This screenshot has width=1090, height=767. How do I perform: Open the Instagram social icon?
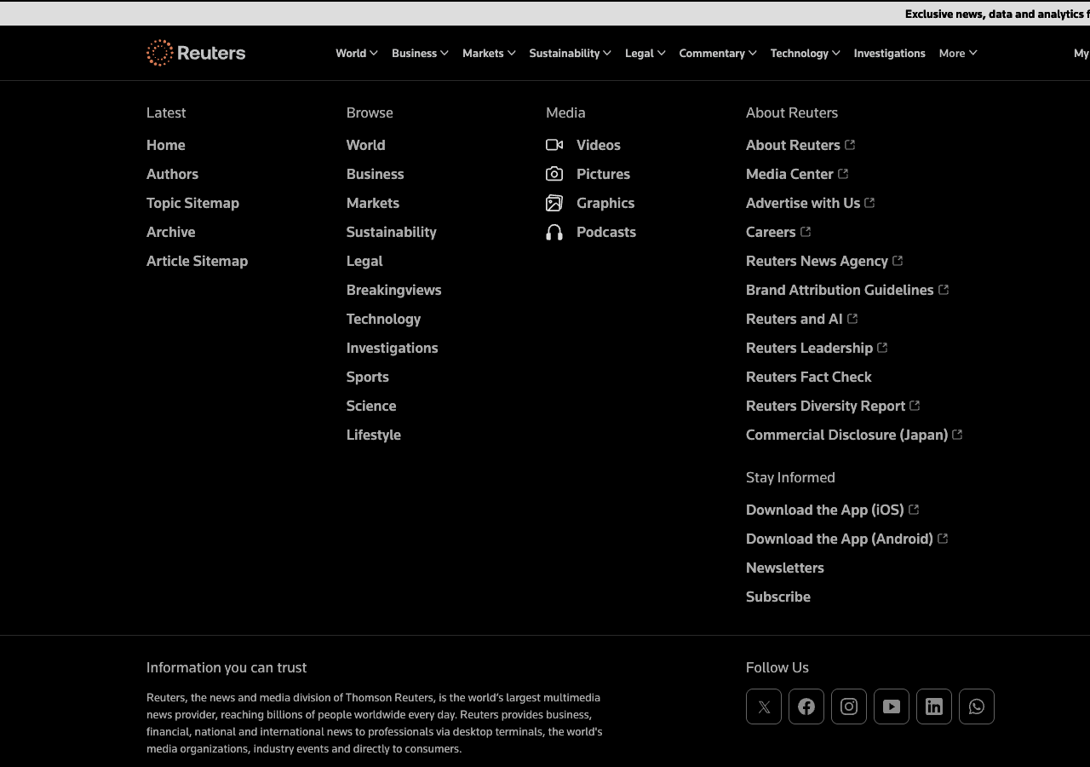pos(849,706)
